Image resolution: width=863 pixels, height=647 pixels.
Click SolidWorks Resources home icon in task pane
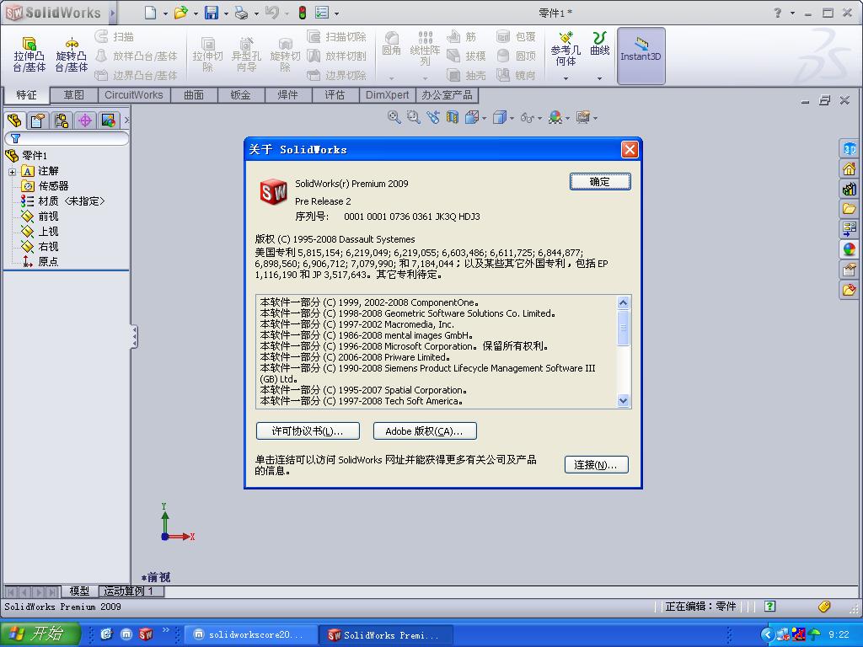click(850, 168)
